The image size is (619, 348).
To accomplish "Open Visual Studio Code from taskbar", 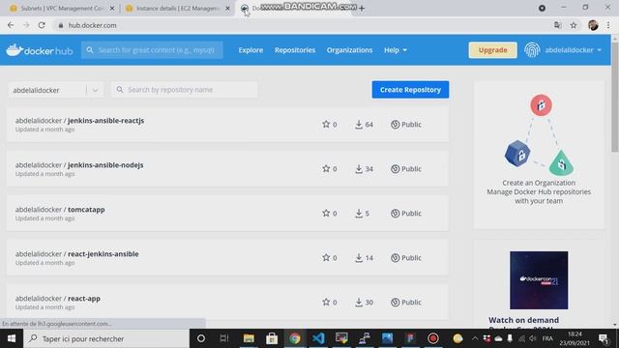I will [318, 338].
